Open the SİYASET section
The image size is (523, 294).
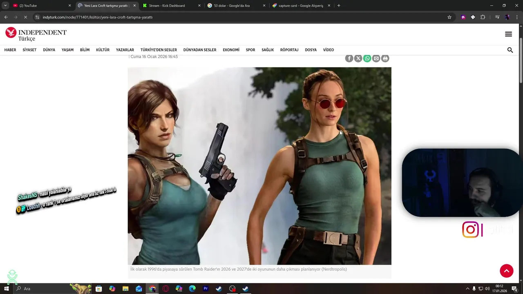pyautogui.click(x=29, y=50)
